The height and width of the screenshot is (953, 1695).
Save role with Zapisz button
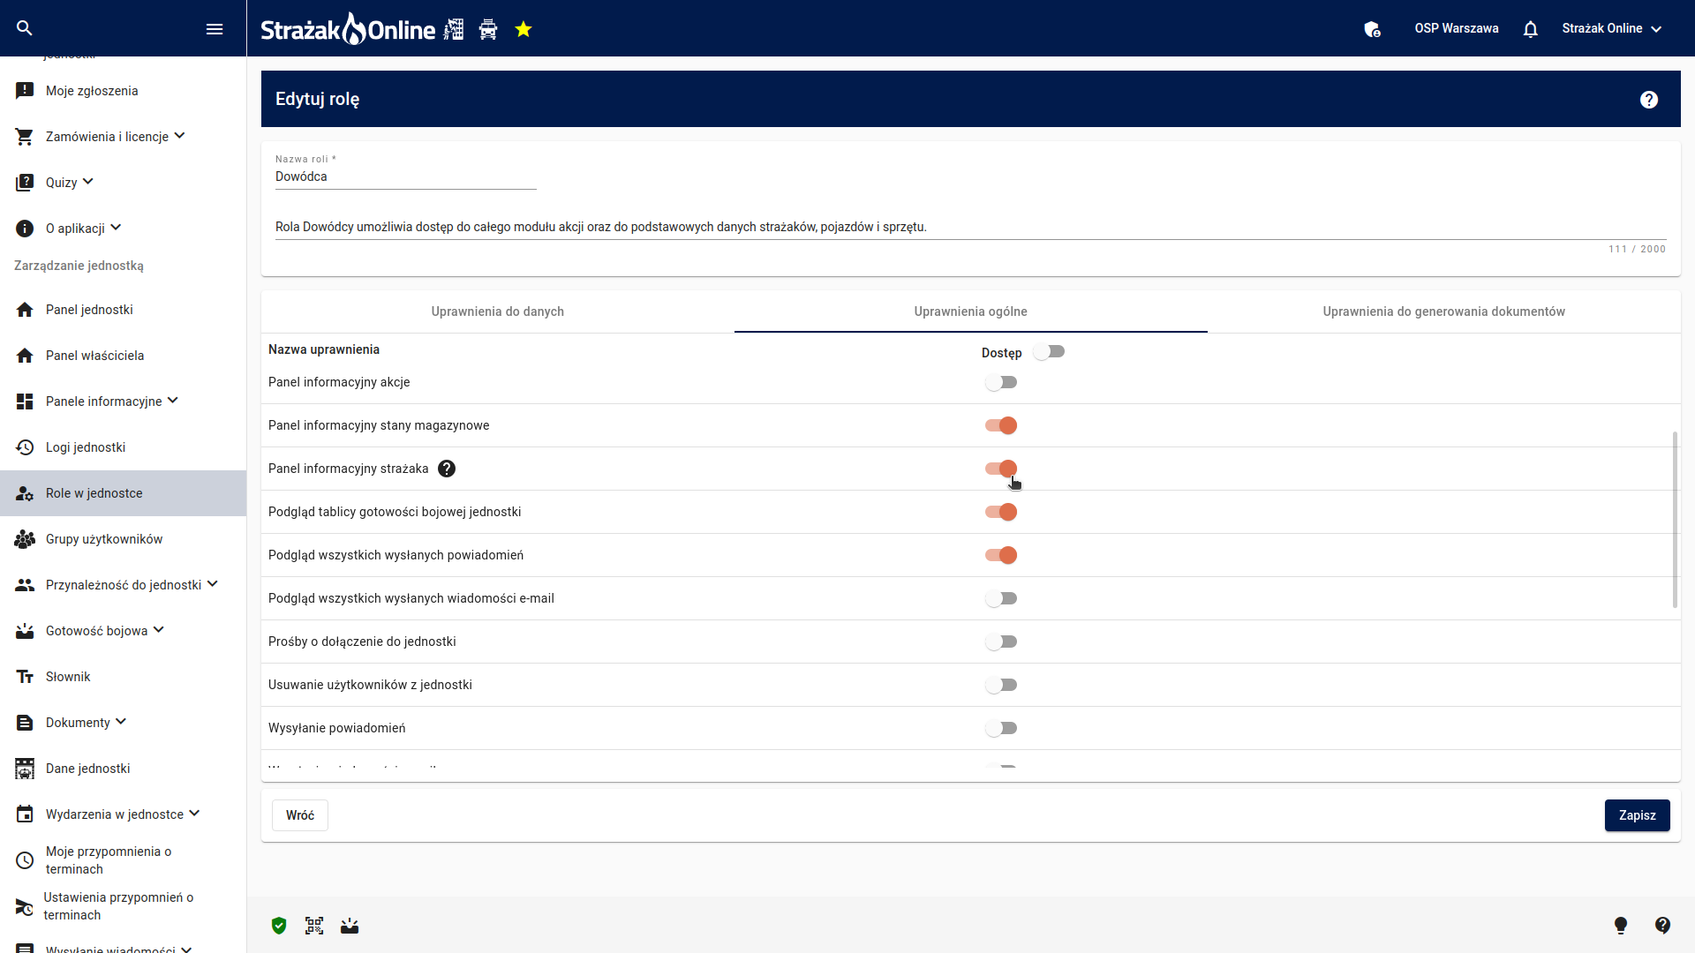point(1638,815)
